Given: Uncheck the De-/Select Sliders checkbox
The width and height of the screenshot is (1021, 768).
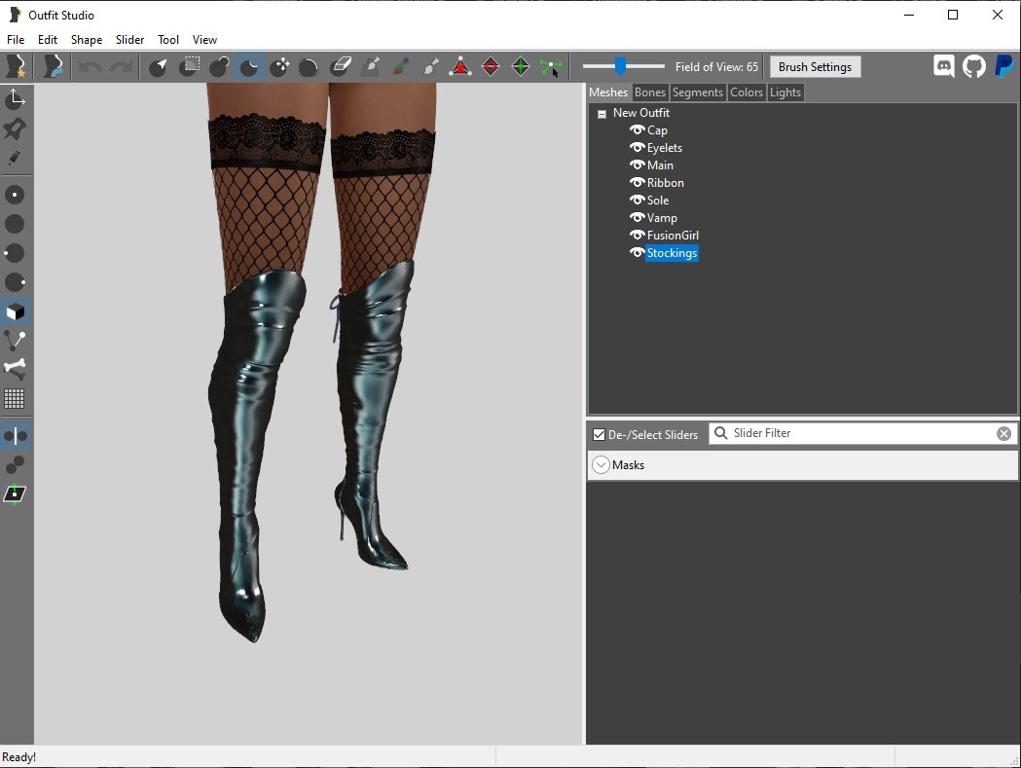Looking at the screenshot, I should point(600,434).
